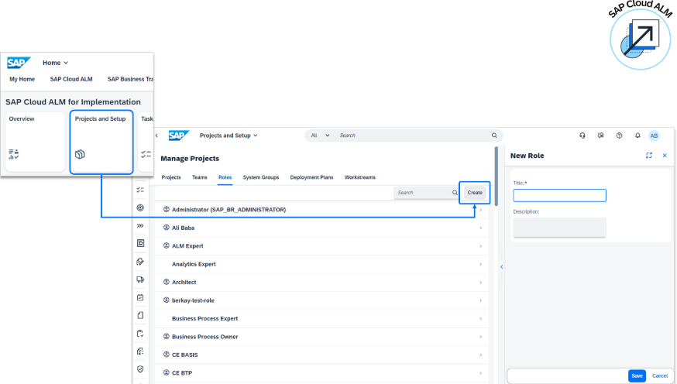
Task: Click the search magnifier in header bar
Action: pos(494,135)
